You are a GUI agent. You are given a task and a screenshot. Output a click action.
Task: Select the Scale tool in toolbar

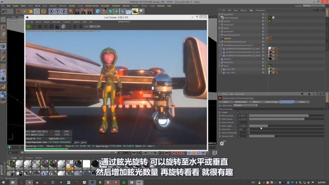coord(31,12)
